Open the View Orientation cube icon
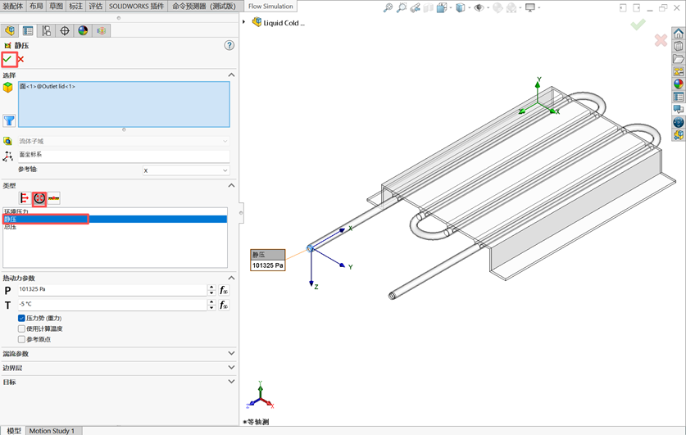Image resolution: width=686 pixels, height=435 pixels. pos(441,7)
